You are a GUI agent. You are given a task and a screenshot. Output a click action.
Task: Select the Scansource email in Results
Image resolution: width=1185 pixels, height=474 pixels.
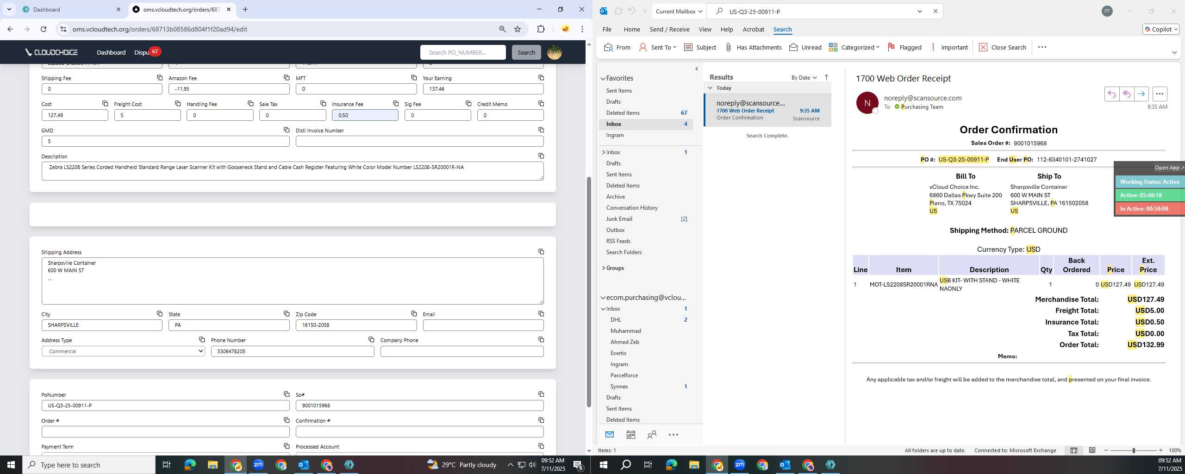point(767,110)
